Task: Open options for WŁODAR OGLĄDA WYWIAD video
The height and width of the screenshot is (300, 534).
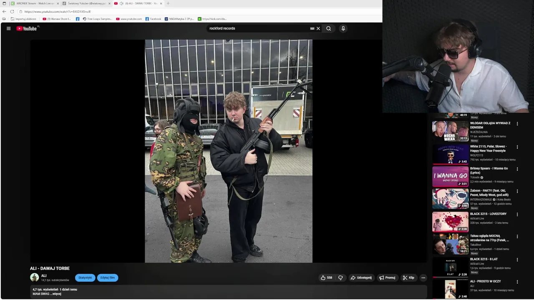Action: click(517, 124)
